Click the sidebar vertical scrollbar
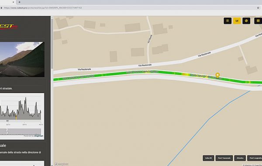The height and width of the screenshot is (166, 262). pos(52,43)
